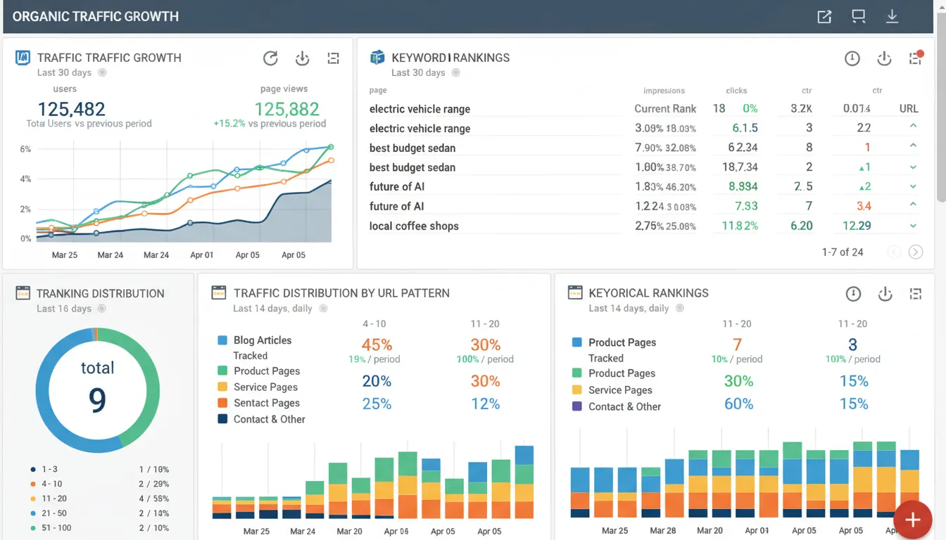
Task: Click the download icon in the dark header
Action: point(892,15)
